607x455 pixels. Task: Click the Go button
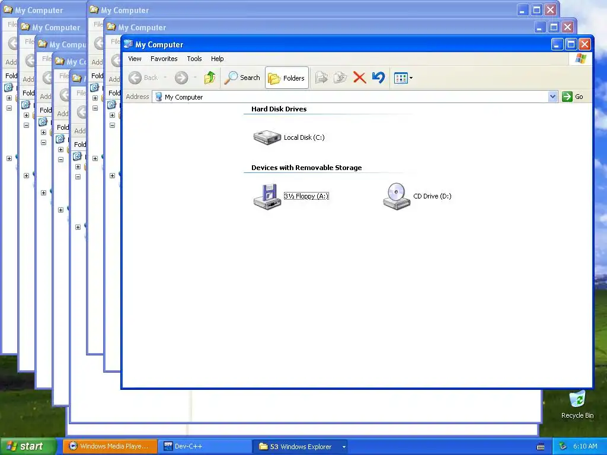point(573,97)
